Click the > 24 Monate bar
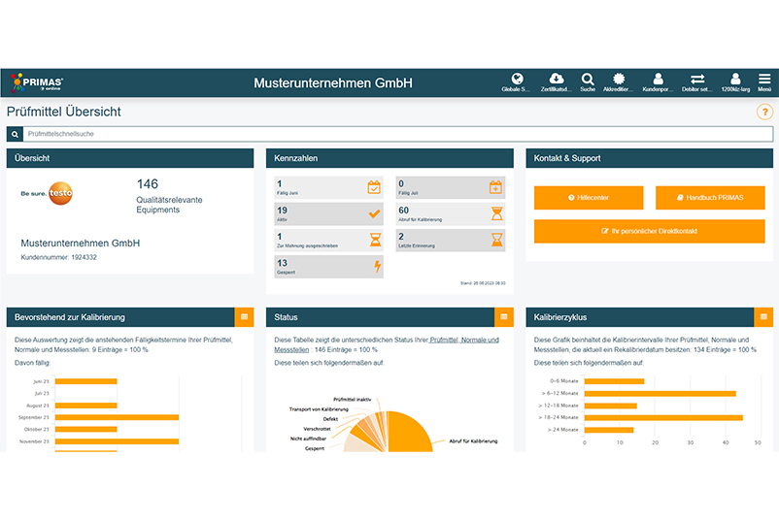Viewport: 779px width, 520px height. 609,430
